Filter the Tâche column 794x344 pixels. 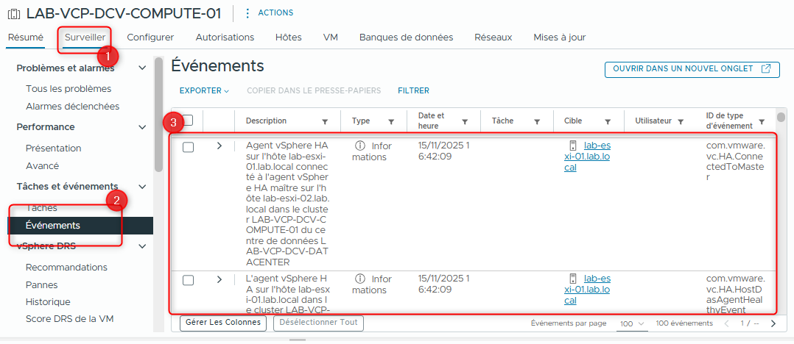click(537, 122)
